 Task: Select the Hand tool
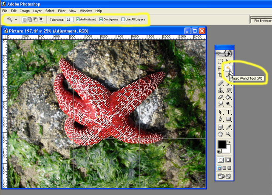[x=220, y=134]
